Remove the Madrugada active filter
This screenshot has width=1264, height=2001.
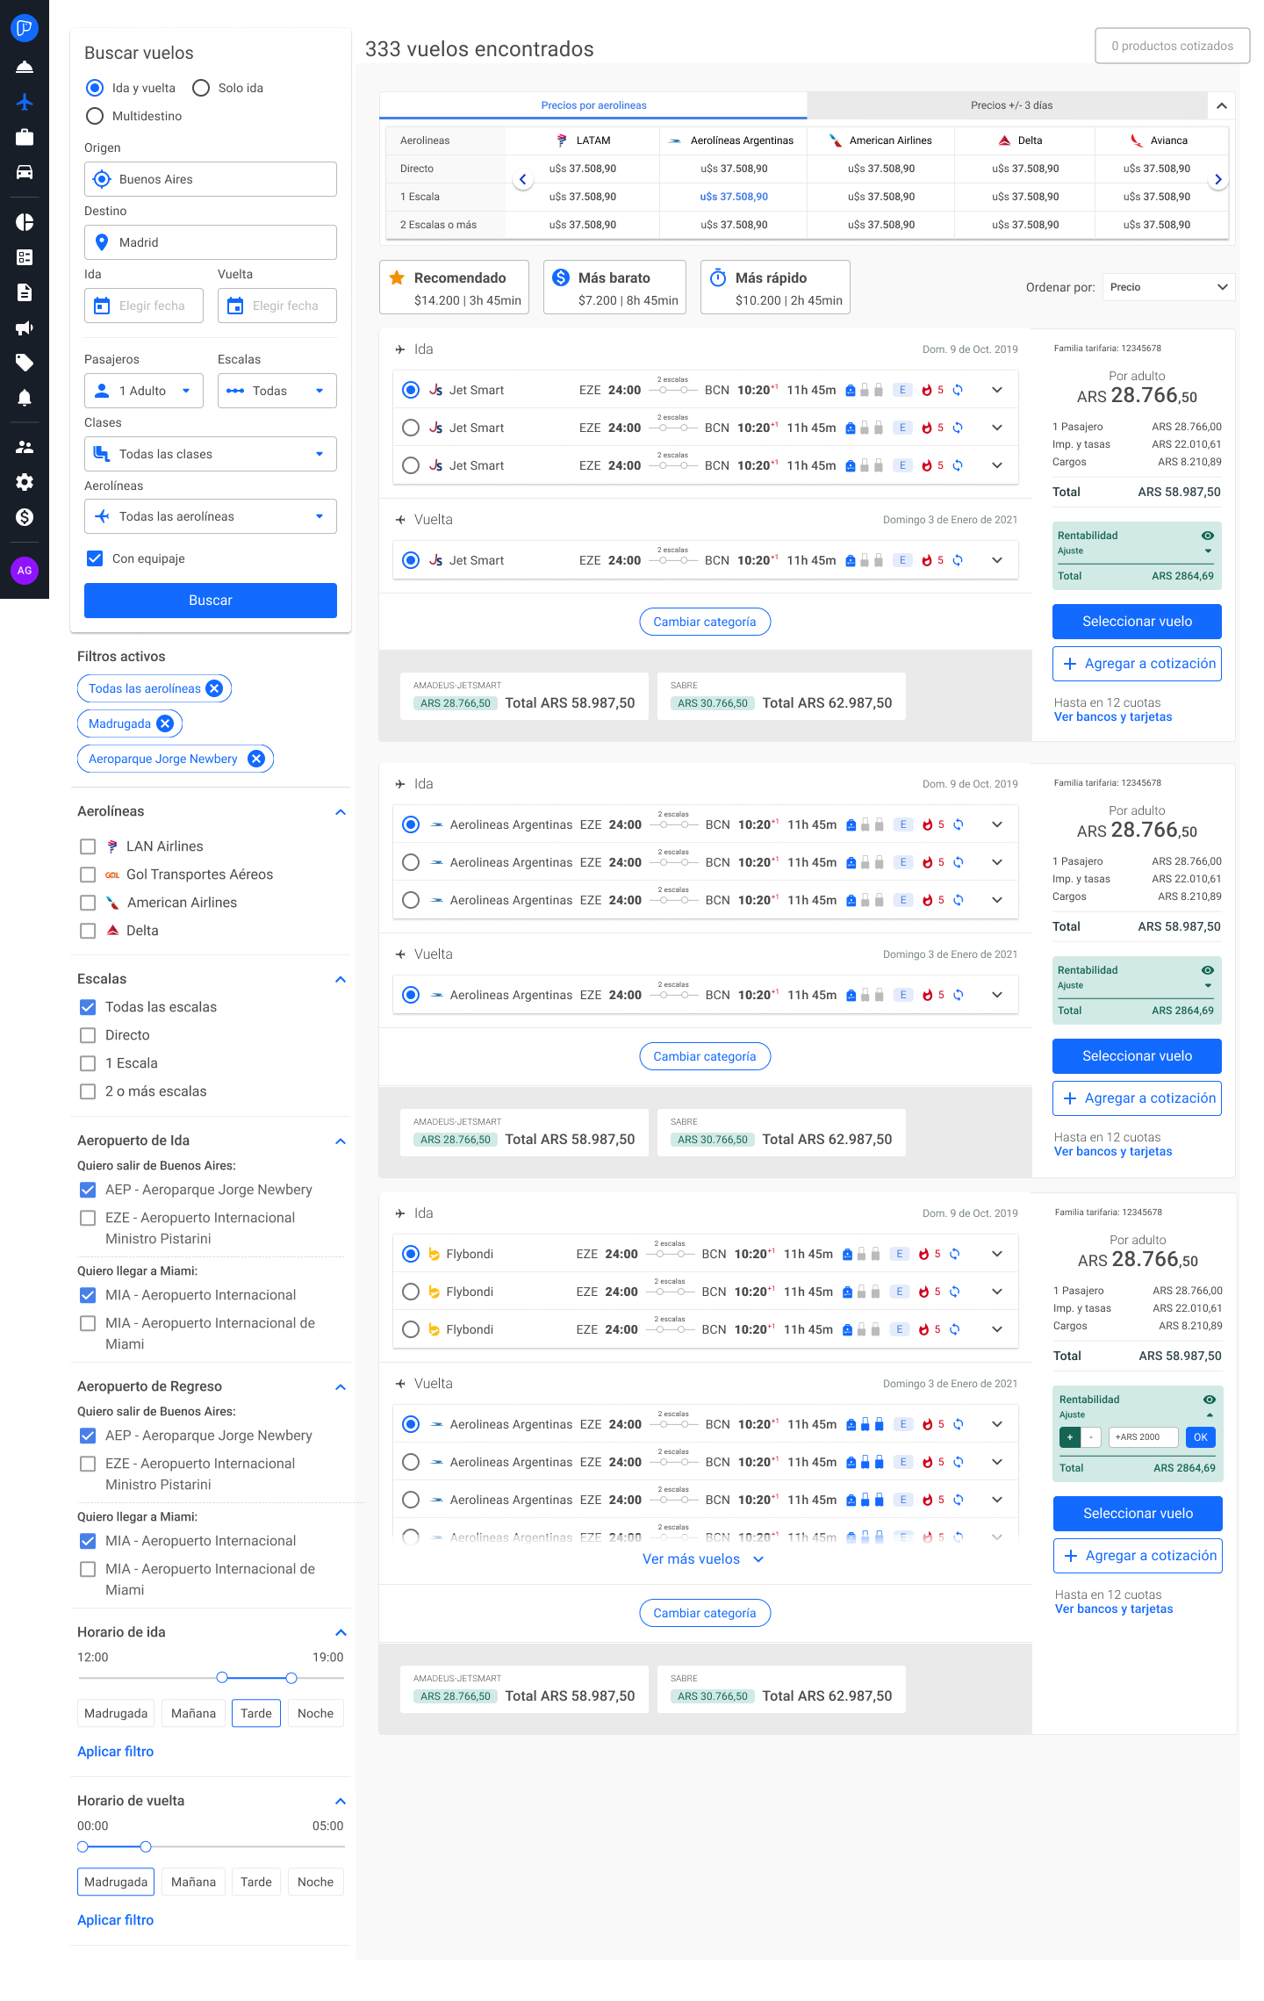[x=165, y=723]
